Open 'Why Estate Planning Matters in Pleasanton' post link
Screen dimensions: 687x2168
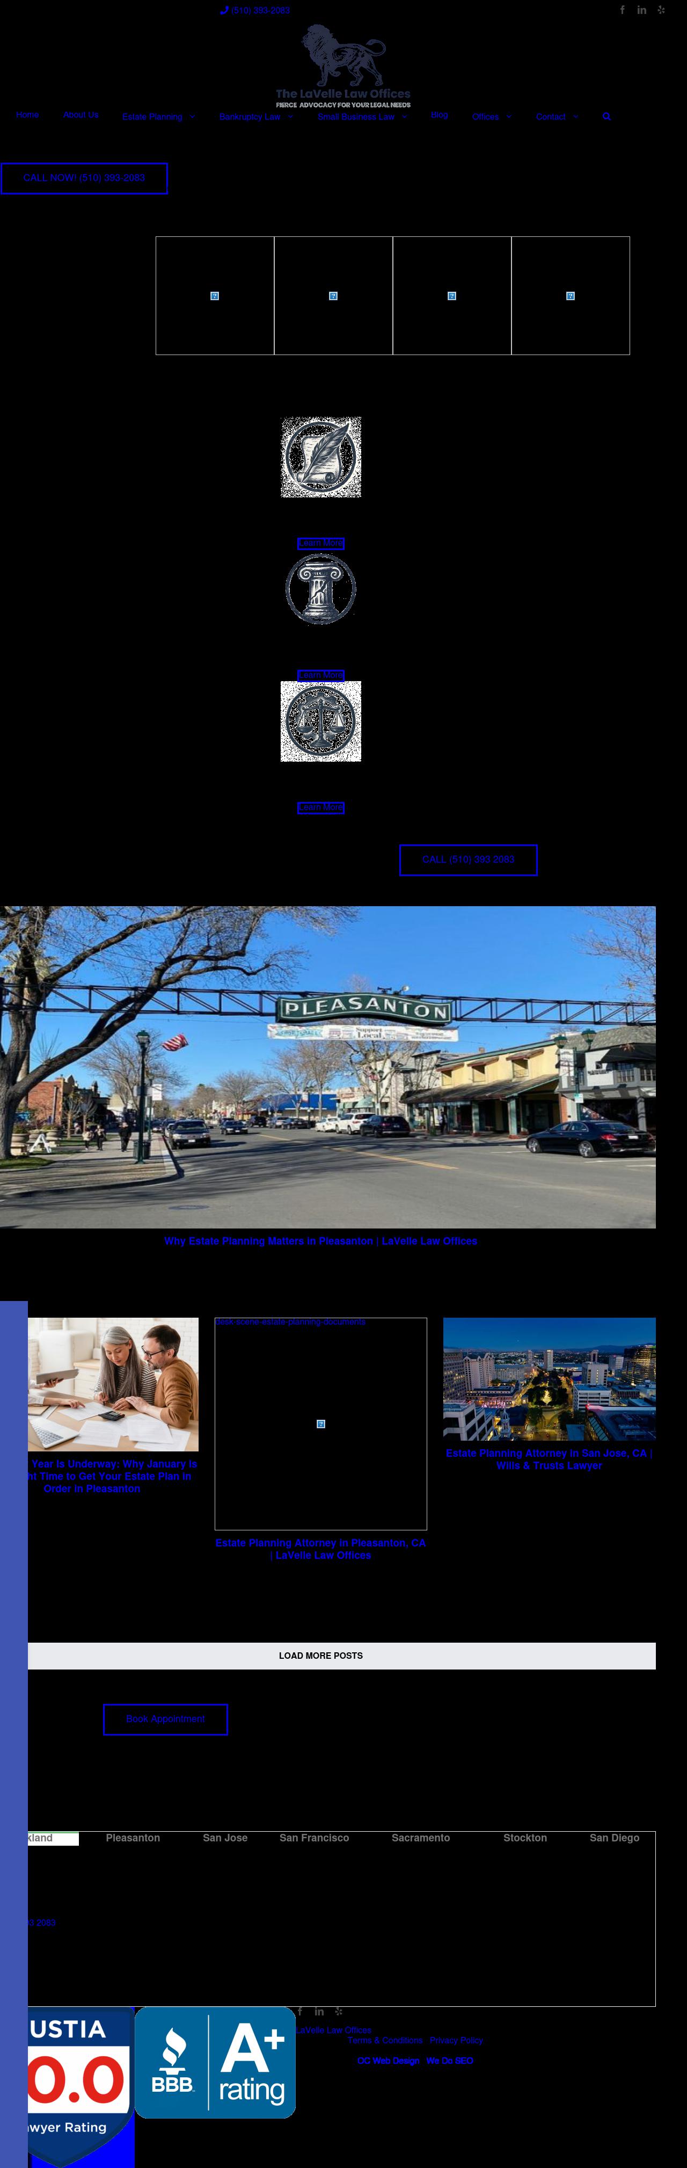(320, 1241)
